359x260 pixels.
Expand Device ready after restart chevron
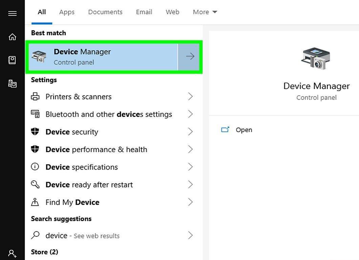[x=190, y=184]
